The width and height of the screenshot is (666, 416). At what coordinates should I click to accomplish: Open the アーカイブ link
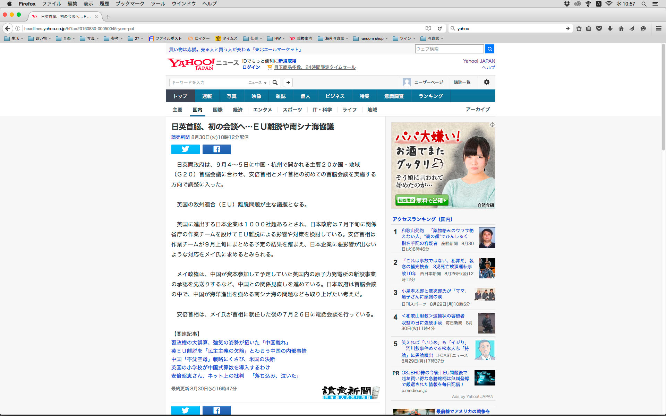478,109
